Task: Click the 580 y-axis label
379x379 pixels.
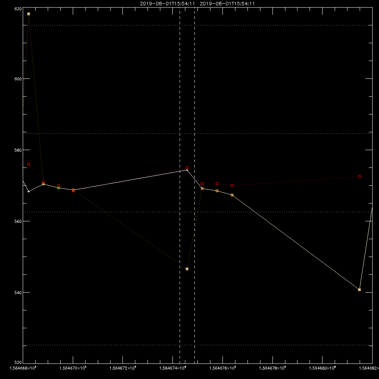Action: (19, 150)
